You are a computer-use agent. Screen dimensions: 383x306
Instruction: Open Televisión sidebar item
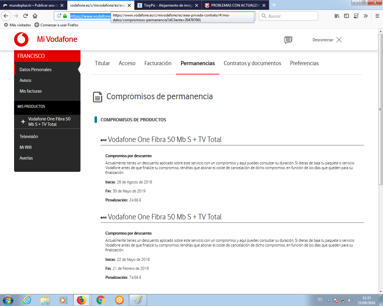tap(29, 137)
